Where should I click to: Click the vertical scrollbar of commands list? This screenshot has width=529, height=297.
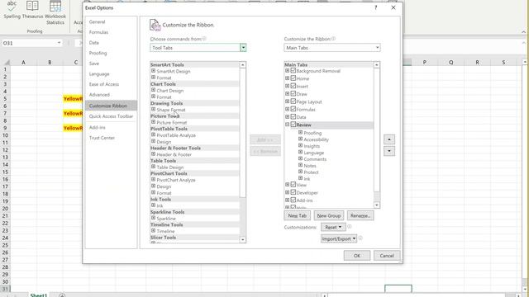coord(242,133)
